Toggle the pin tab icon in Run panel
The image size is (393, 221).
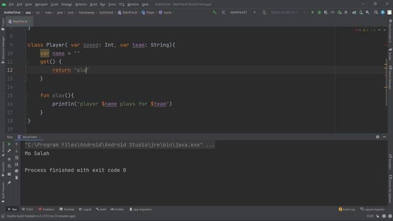9,183
